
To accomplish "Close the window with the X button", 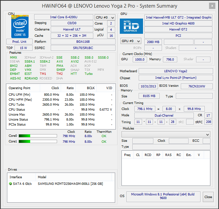I will (x=212, y=6).
